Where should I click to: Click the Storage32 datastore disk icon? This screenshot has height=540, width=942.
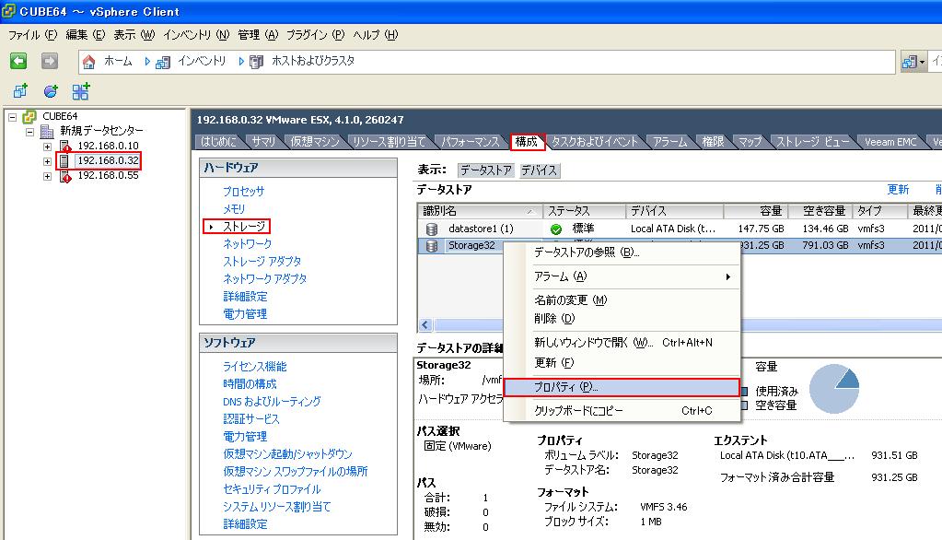click(431, 245)
